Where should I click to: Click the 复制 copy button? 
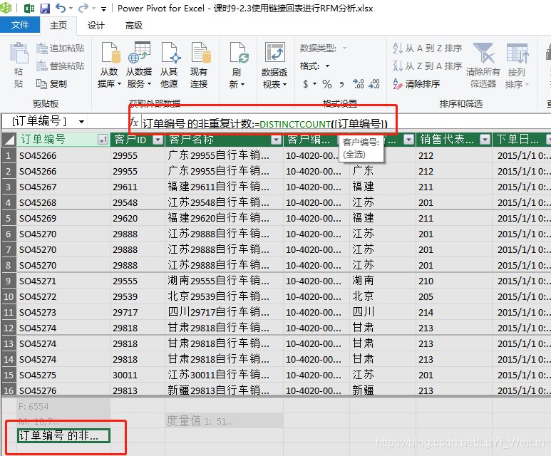51,83
